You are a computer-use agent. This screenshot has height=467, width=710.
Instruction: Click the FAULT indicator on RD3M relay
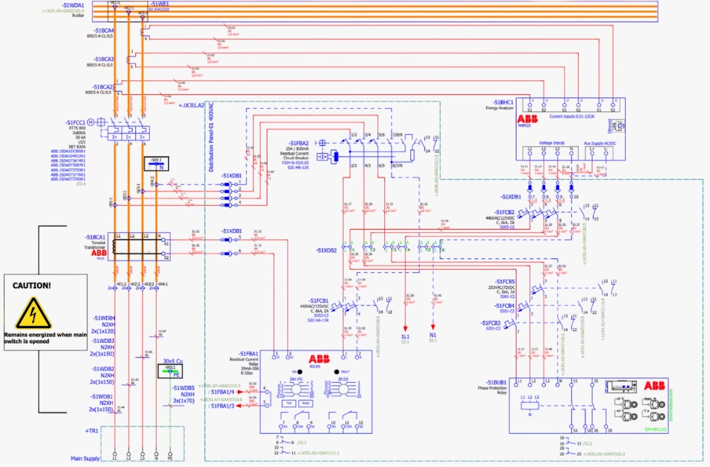point(336,372)
